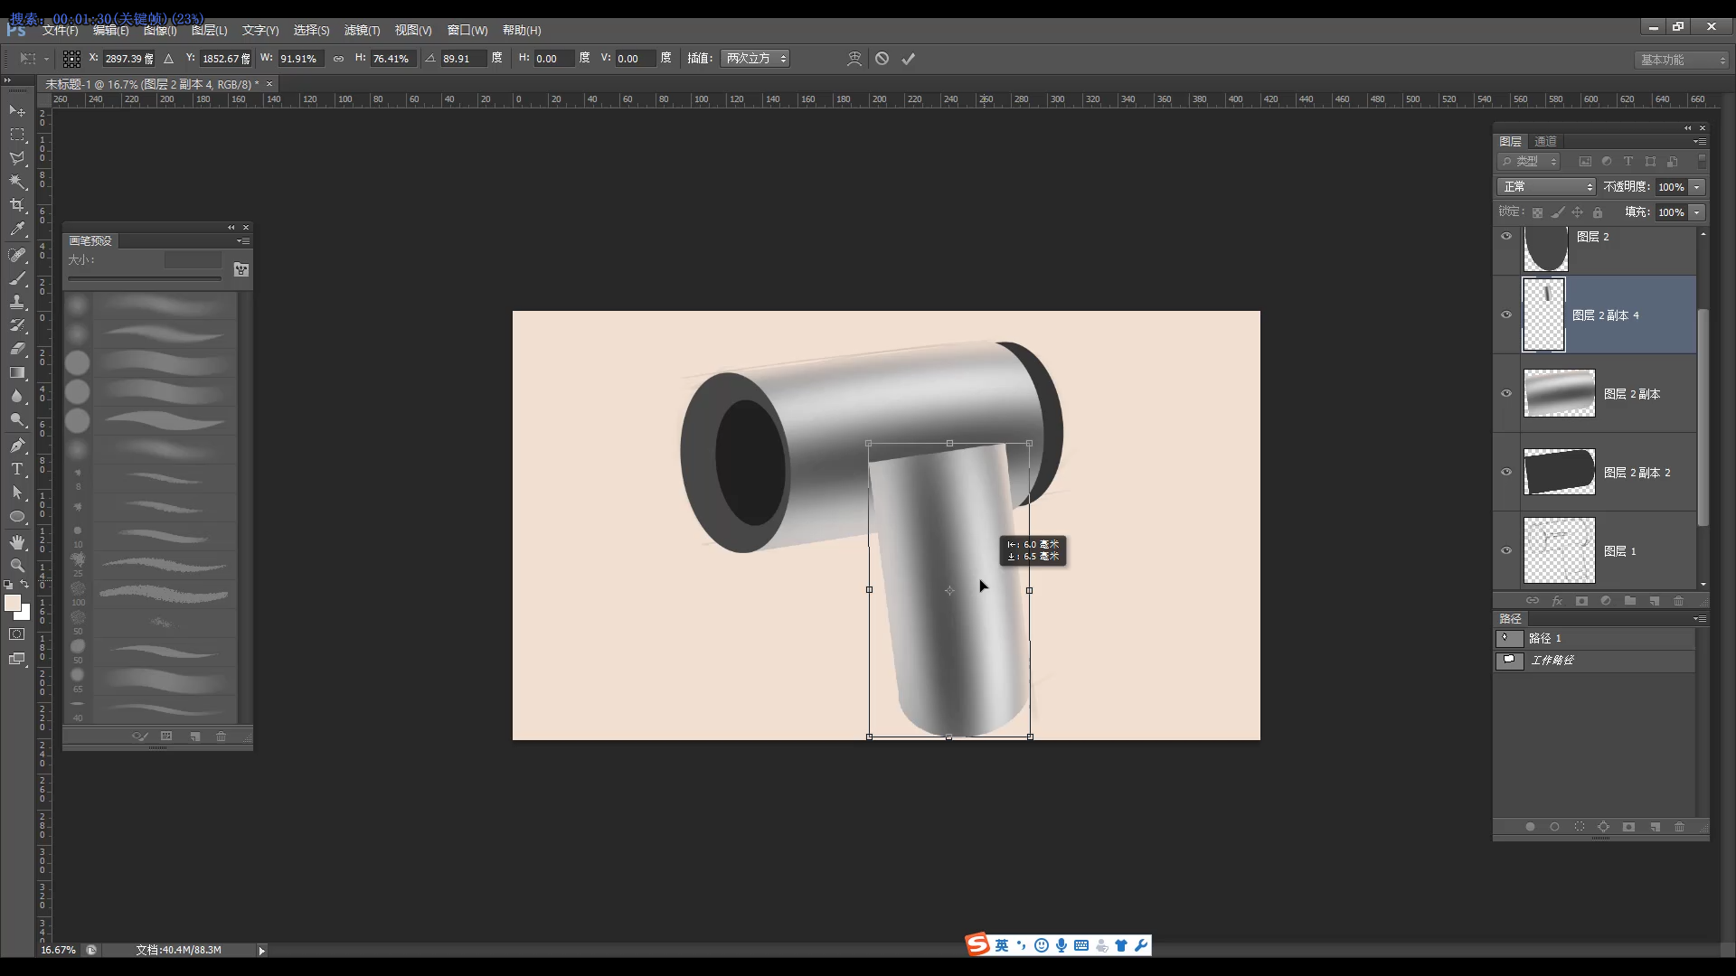1736x976 pixels.
Task: Create a new layer group via folder icon
Action: click(1630, 600)
